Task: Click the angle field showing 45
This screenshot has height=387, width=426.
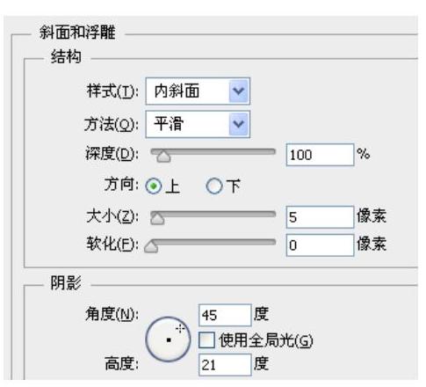Action: 225,316
